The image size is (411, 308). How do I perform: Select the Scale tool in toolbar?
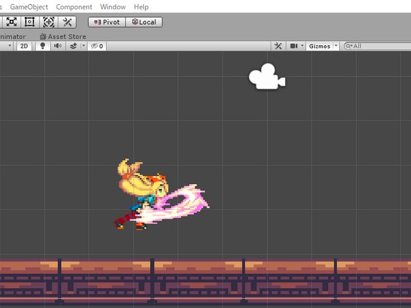[12, 22]
